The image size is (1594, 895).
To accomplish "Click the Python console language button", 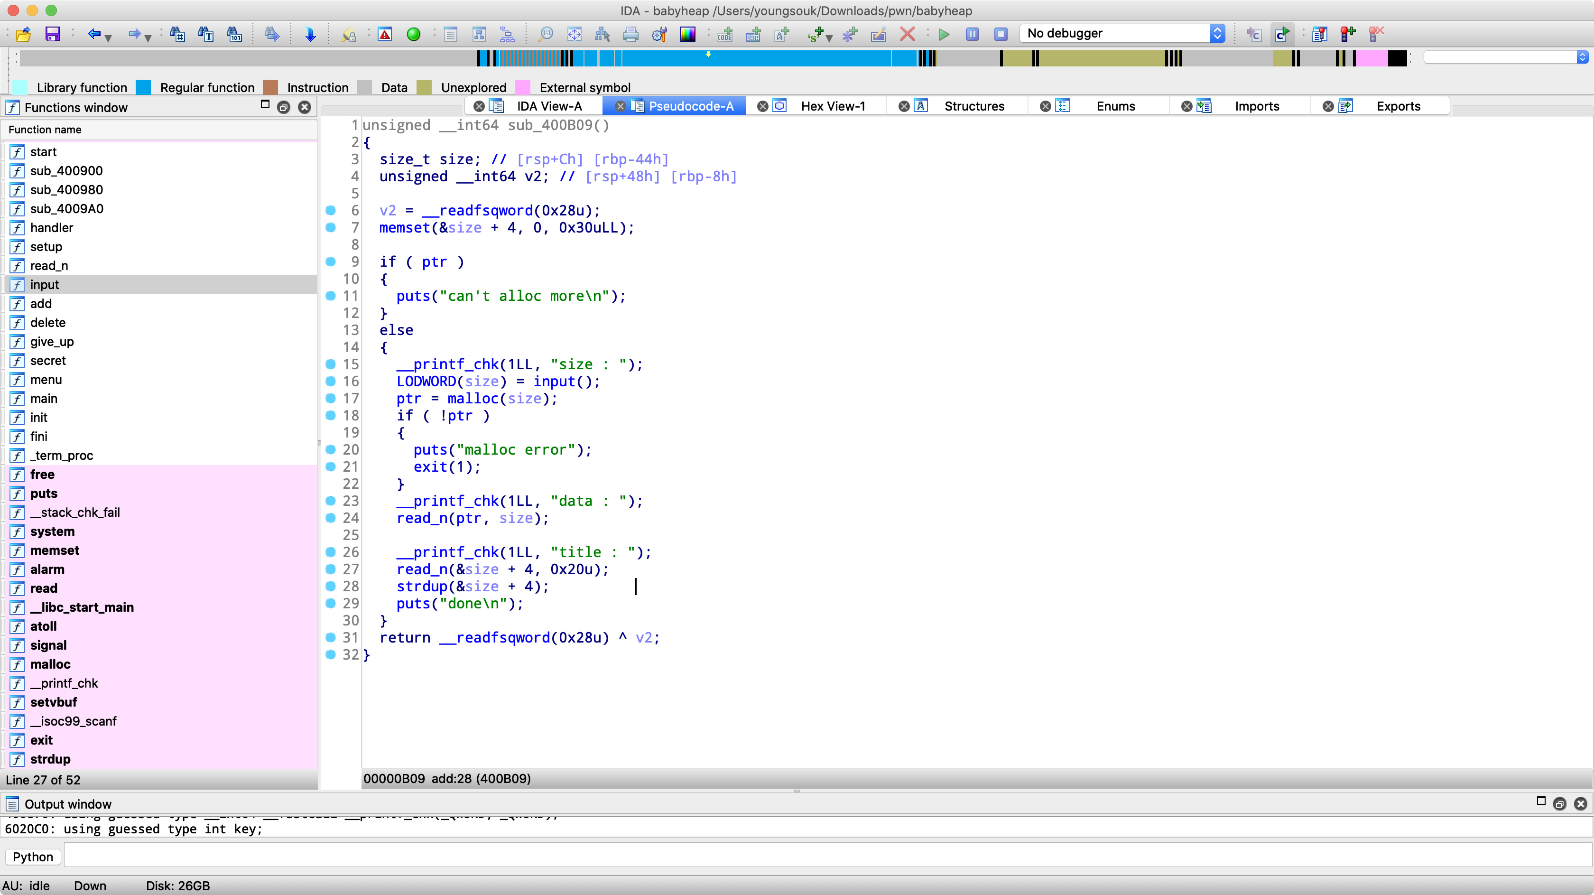I will click(33, 857).
